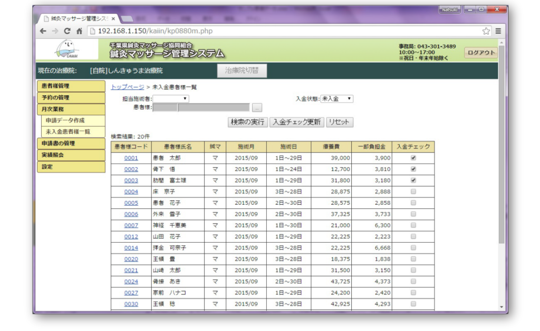Click the 治療院切替 button

[x=242, y=71]
